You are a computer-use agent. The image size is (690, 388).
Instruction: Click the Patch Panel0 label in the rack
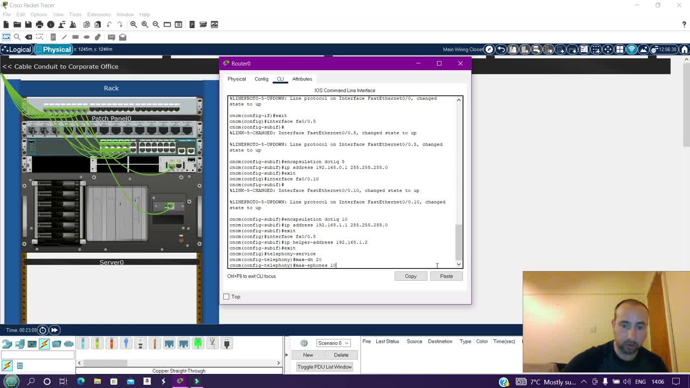111,118
